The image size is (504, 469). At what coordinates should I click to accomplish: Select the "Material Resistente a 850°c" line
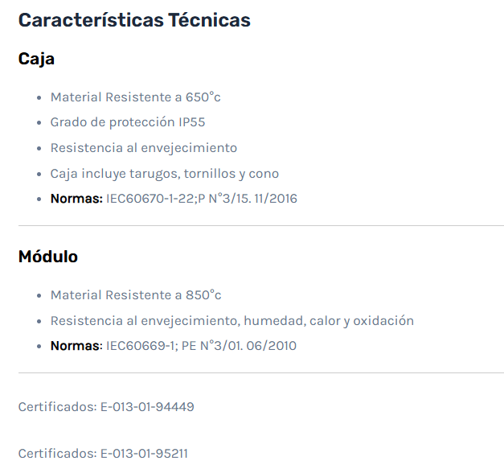point(136,295)
